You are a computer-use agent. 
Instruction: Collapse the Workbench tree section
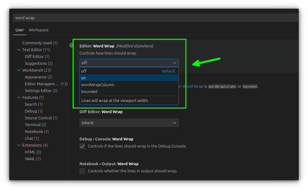pos(19,70)
